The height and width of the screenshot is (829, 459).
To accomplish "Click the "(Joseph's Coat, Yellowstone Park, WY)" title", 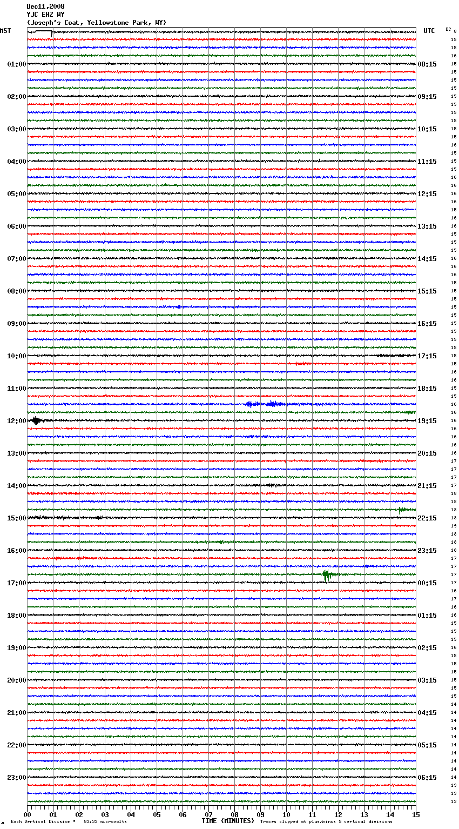I will [x=97, y=23].
